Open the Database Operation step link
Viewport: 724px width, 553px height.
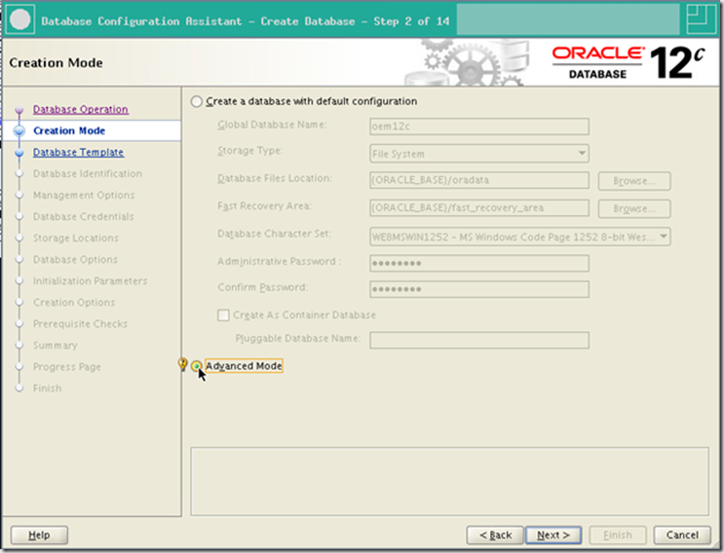pos(81,109)
